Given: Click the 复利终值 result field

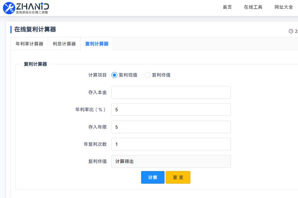Looking at the screenshot, I should 171,162.
